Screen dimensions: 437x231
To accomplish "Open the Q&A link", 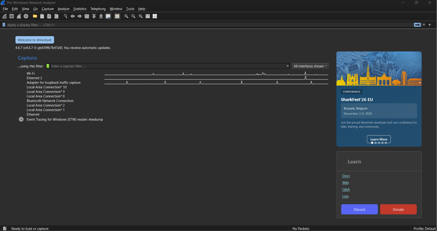I will point(346,189).
